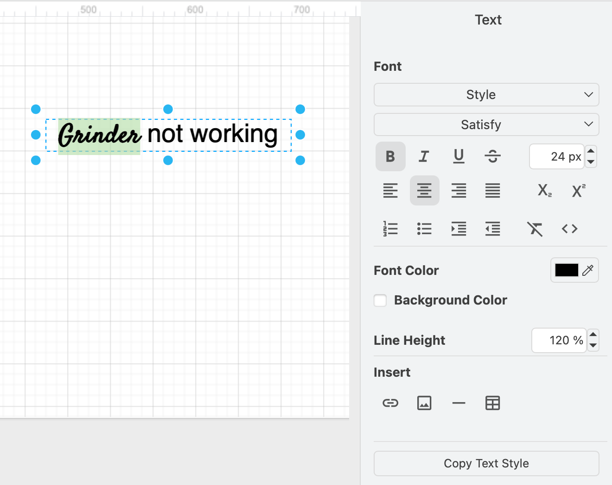Insert a link
This screenshot has height=485, width=612.
point(390,403)
